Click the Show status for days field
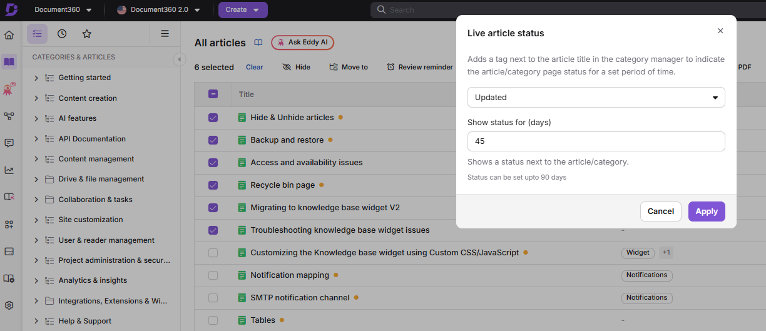Screen dimensions: 766x331 tap(596, 141)
